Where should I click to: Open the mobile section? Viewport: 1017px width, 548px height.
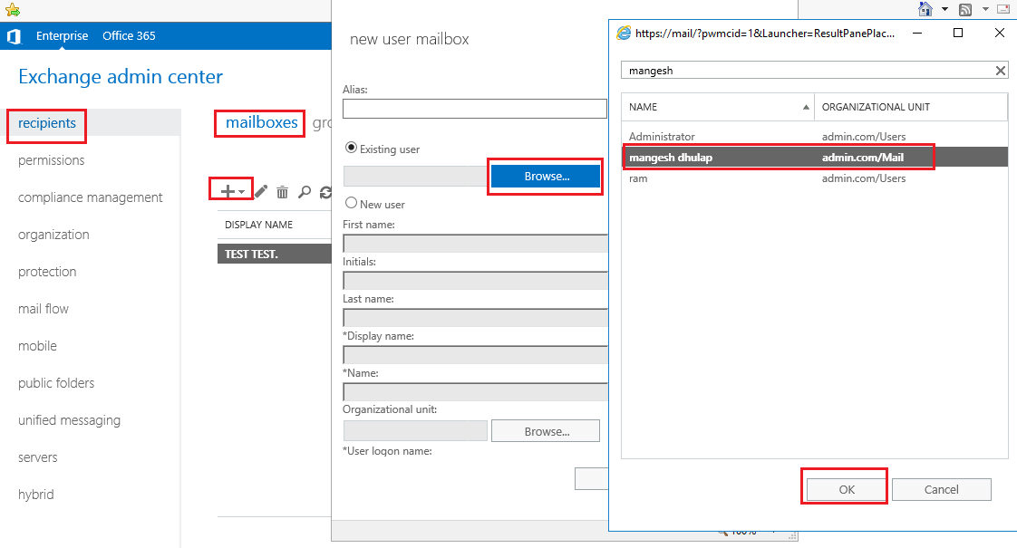click(38, 346)
